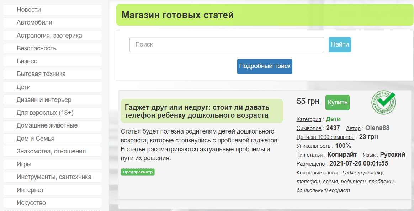Open Подробный поиск advanced search
This screenshot has width=414, height=211.
[264, 66]
